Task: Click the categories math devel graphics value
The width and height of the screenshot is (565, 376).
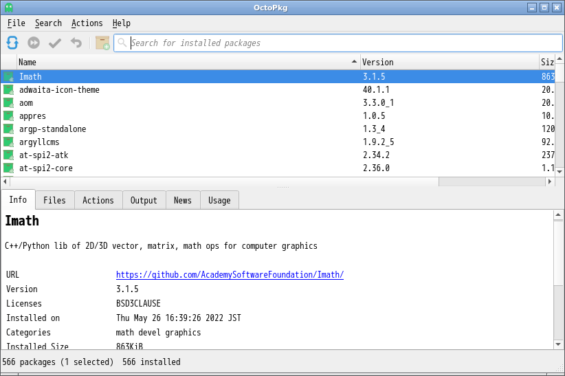Action: (x=158, y=333)
